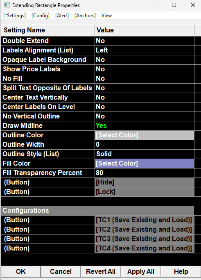Open the Outline Style list value Solid
The width and height of the screenshot is (201, 280).
pyautogui.click(x=145, y=154)
